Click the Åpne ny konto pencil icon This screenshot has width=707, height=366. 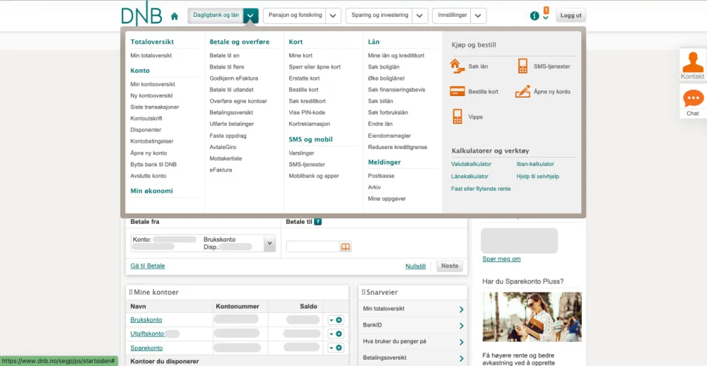(x=523, y=91)
